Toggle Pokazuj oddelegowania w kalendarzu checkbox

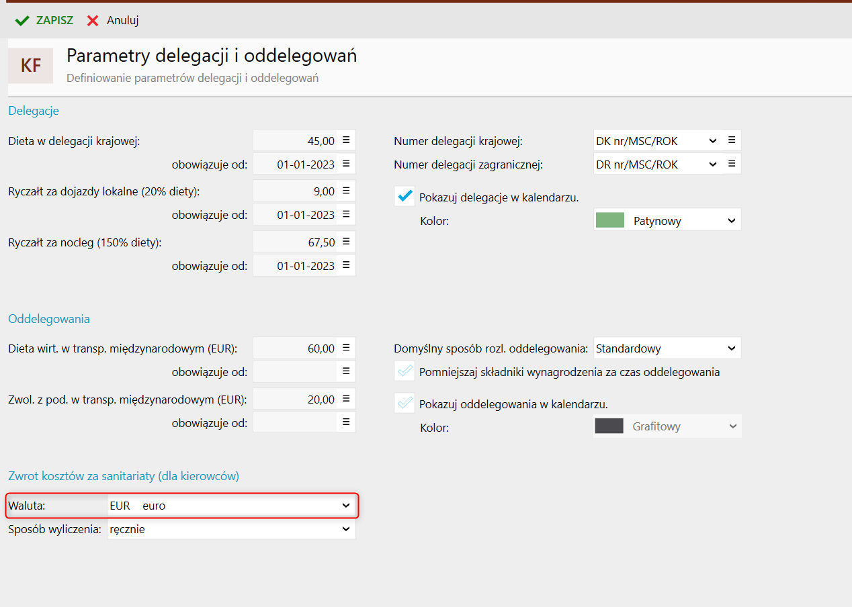tap(404, 403)
